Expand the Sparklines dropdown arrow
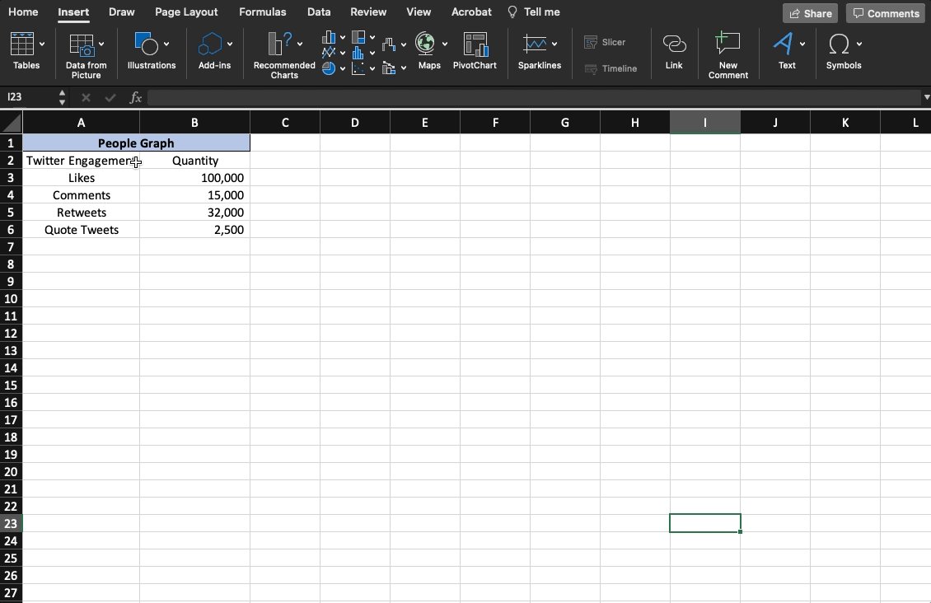931x603 pixels. tap(554, 44)
